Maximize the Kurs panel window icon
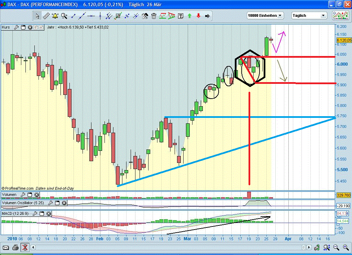Viewport: 352px width, 255px height. 23,27
